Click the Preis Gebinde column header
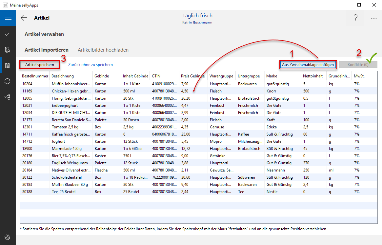Image resolution: width=382 pixels, height=245 pixels. (x=192, y=76)
